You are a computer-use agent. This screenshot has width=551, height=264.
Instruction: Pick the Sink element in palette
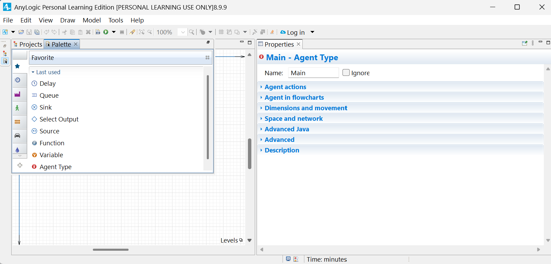click(x=41, y=108)
